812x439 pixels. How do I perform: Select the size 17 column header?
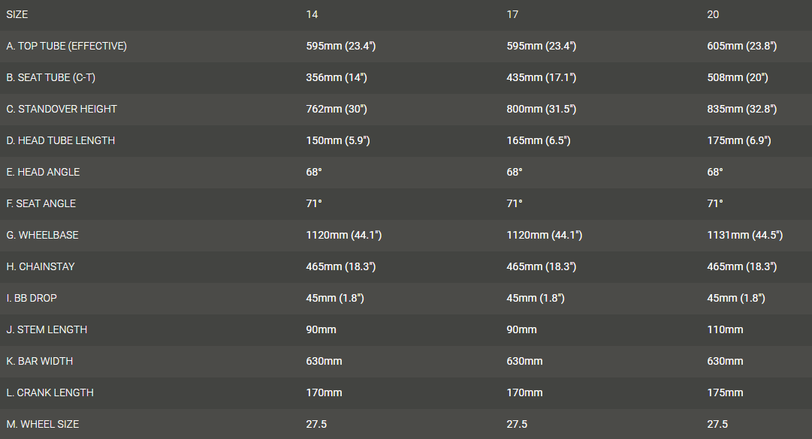click(x=512, y=15)
